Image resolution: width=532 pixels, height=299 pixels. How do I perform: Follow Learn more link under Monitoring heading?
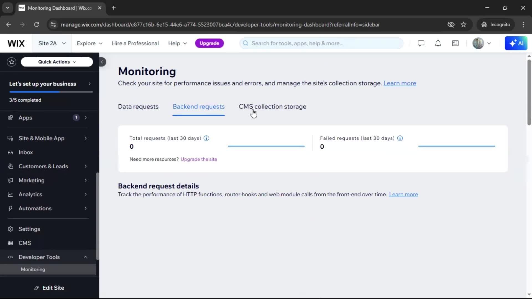click(x=400, y=83)
